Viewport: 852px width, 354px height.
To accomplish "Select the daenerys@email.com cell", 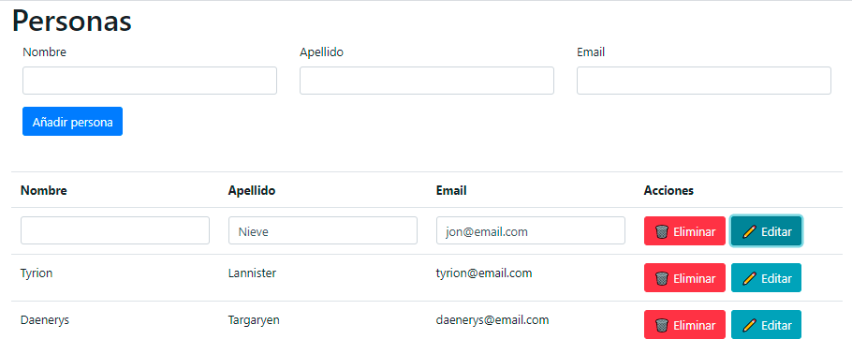I will click(492, 319).
